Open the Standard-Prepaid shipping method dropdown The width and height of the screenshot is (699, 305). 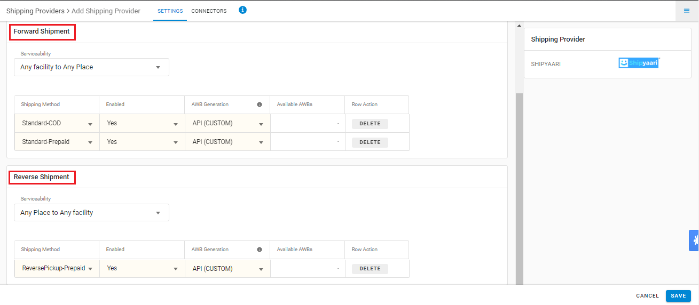pyautogui.click(x=57, y=142)
